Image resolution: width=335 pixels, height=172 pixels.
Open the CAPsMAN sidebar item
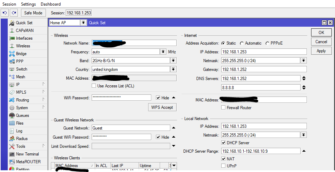pos(27,31)
